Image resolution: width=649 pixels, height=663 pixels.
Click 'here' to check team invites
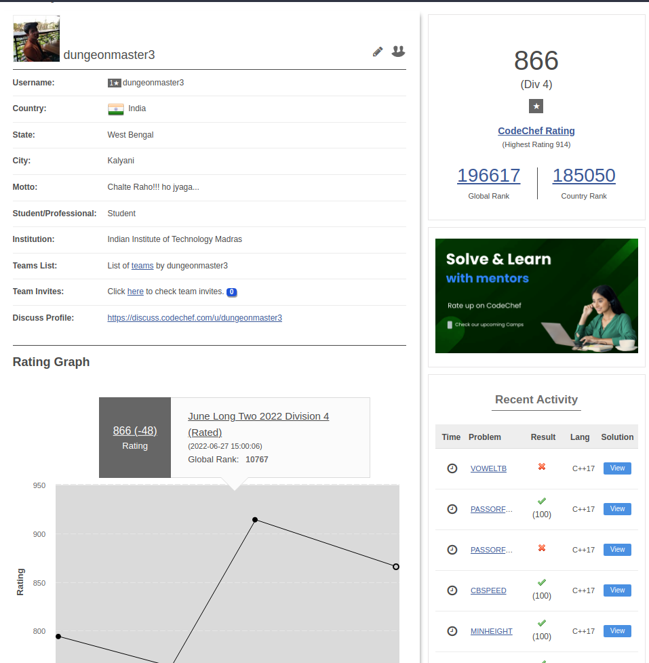pos(136,292)
